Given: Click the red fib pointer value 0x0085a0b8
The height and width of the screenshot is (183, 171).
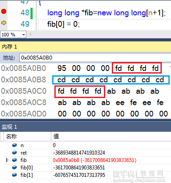Looking at the screenshot, I should pos(66,160).
